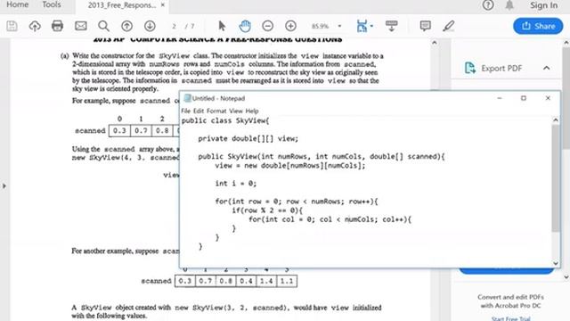The width and height of the screenshot is (570, 321).
Task: Open Notepad File menu
Action: point(186,111)
